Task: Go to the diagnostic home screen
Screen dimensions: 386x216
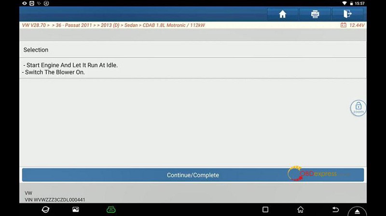Action: point(282,14)
